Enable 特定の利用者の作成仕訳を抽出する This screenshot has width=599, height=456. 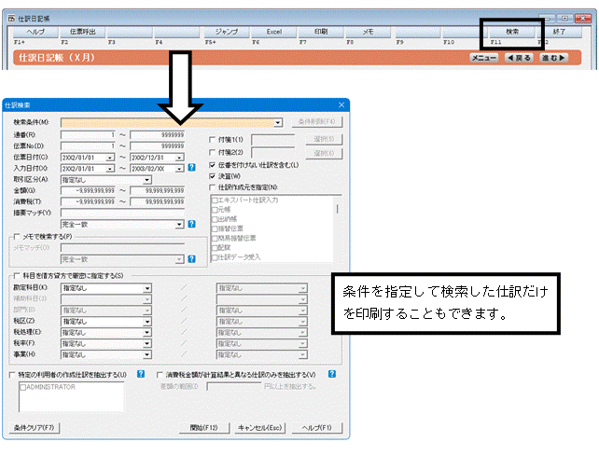(12, 375)
